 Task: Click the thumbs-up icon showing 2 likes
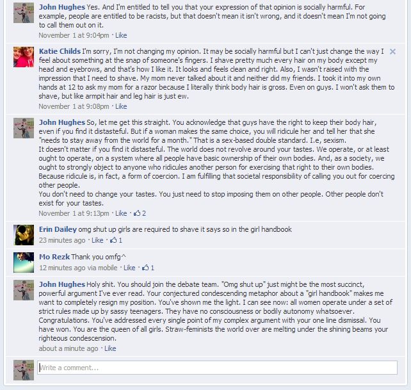pyautogui.click(x=137, y=213)
